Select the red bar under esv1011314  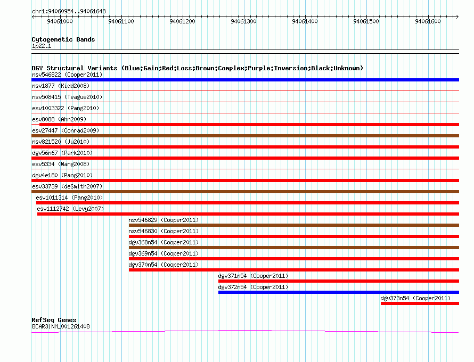pyautogui.click(x=247, y=203)
